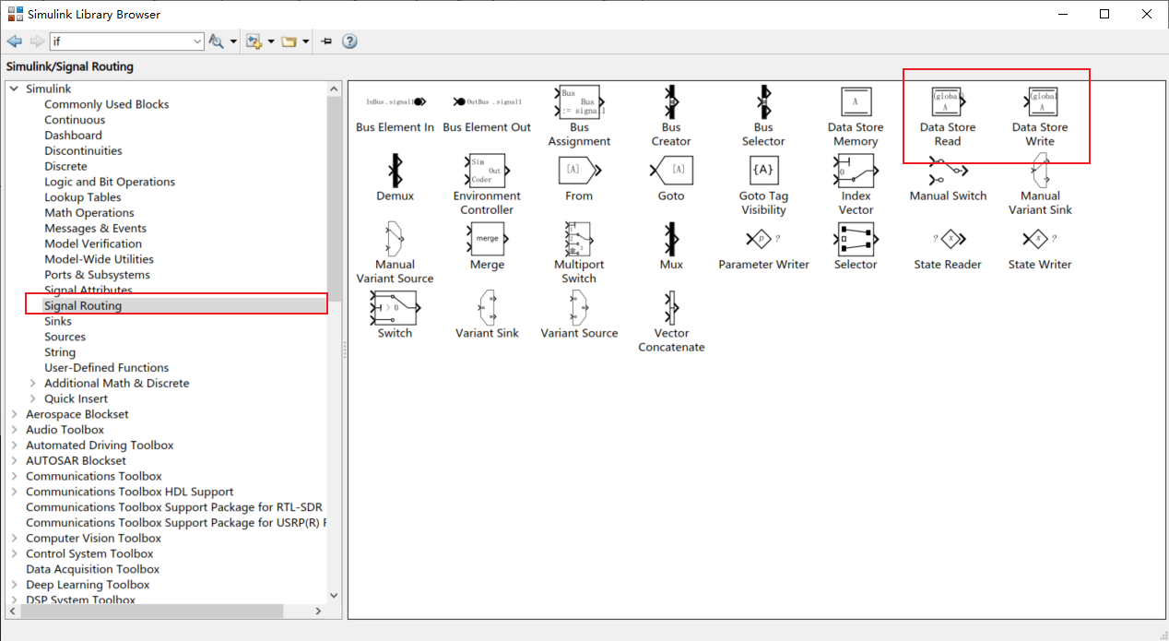Screen dimensions: 1169x641
Task: Select the Bus Creator block
Action: click(671, 103)
